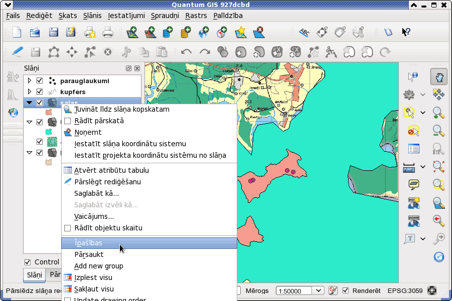Float the Slāņi panel with undock button
Viewport: 452px width, 301px height.
coord(128,68)
